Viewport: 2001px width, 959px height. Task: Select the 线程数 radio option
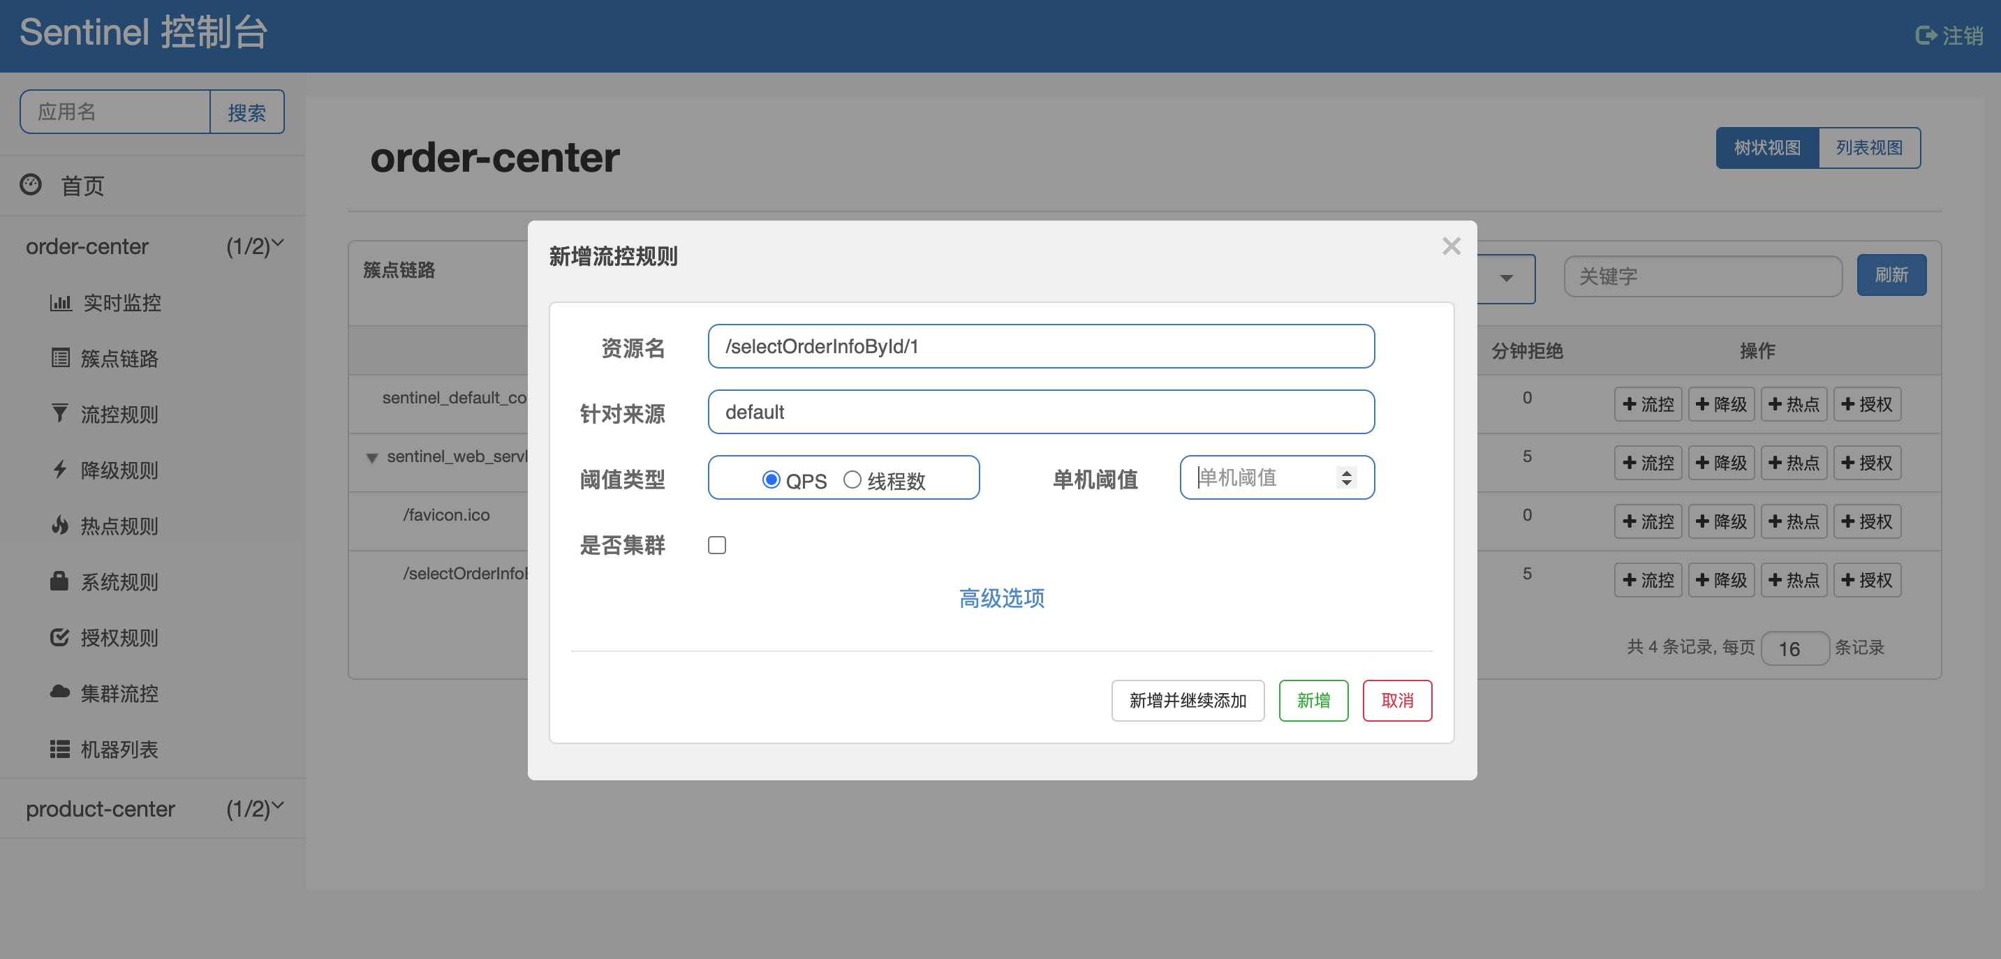coord(852,479)
